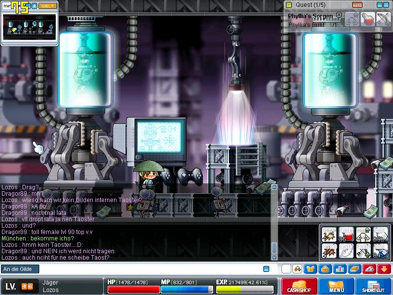
Task: Open the key settings keyboard icon
Action: pyautogui.click(x=368, y=269)
